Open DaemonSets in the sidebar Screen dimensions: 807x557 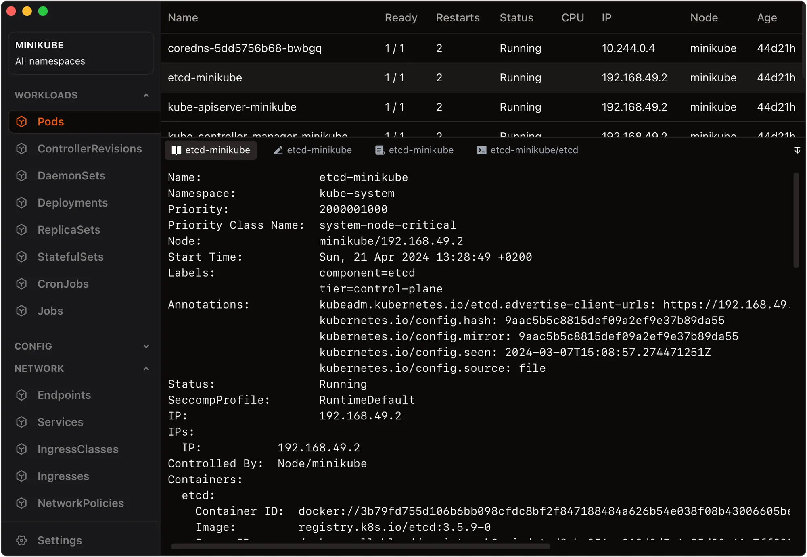click(x=85, y=175)
